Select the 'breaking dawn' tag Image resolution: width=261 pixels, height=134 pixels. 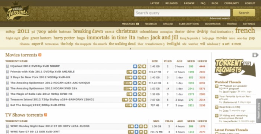coord(88,31)
